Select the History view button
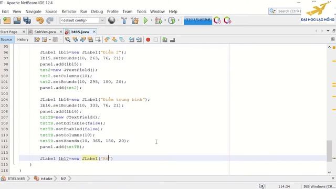Screen dimensions: 336x189 click(23, 40)
